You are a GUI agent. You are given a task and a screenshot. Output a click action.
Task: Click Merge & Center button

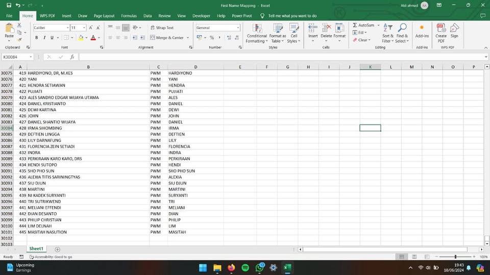click(167, 38)
